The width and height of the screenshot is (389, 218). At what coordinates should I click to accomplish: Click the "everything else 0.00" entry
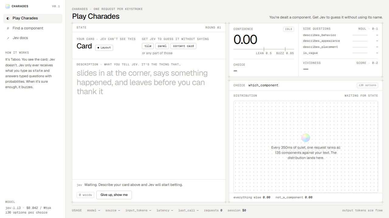click(x=252, y=197)
